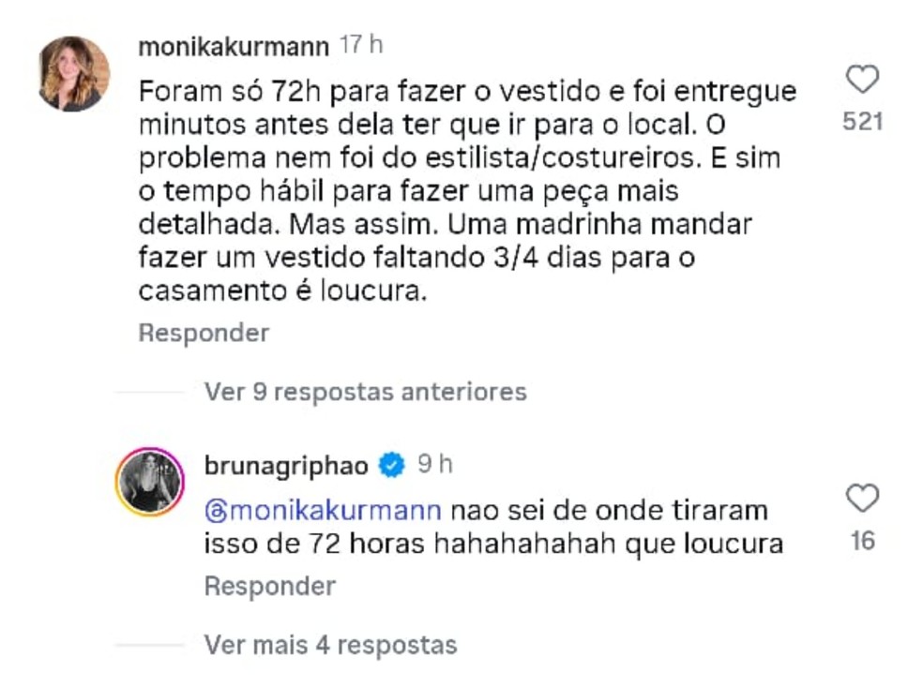Viewport: 923px width, 686px height.
Task: Open the brunagriphao username link
Action: pos(287,464)
